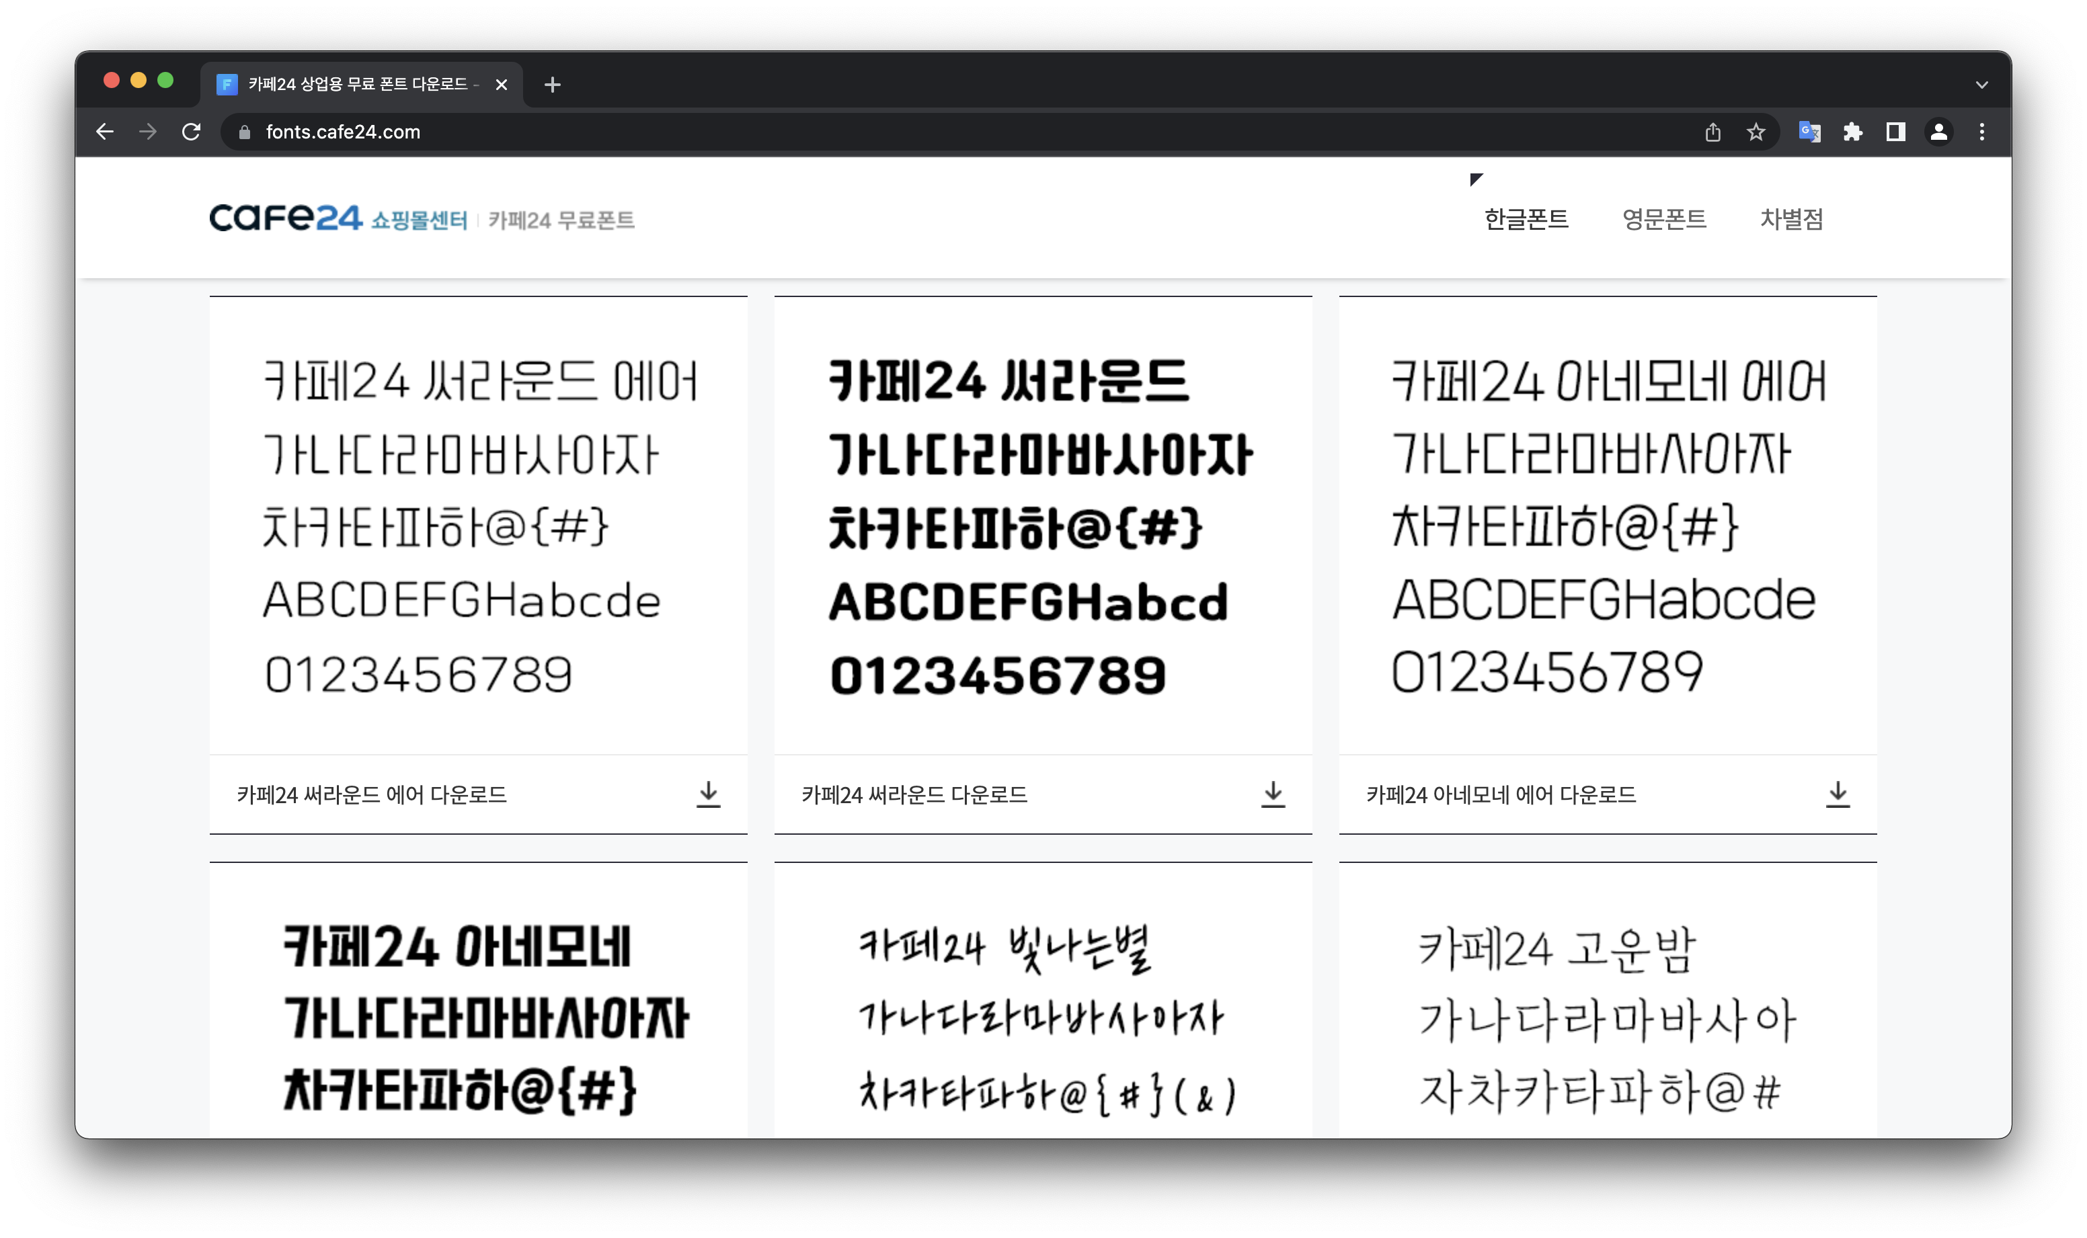Open the 한글폰트 menu

click(1526, 219)
